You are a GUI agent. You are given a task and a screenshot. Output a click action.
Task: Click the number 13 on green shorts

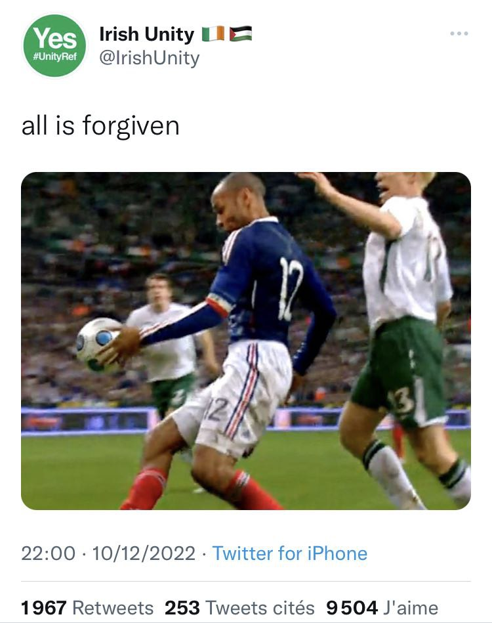click(401, 401)
